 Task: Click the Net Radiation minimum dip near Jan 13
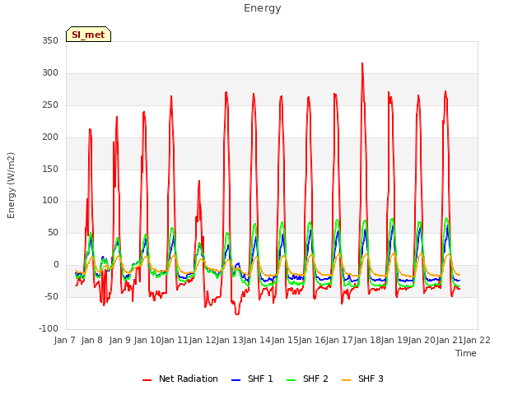tap(237, 314)
